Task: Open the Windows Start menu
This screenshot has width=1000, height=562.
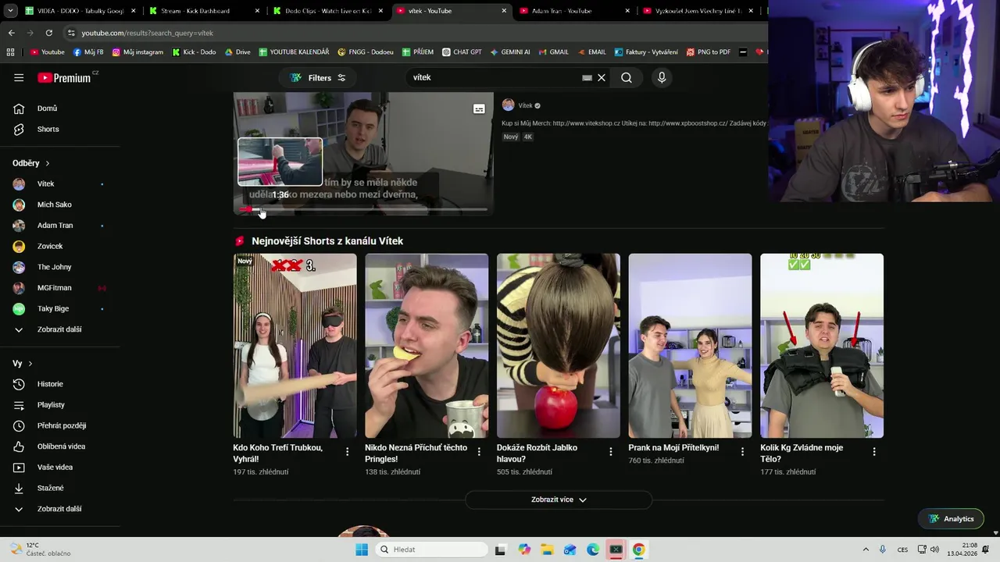Action: pos(362,550)
